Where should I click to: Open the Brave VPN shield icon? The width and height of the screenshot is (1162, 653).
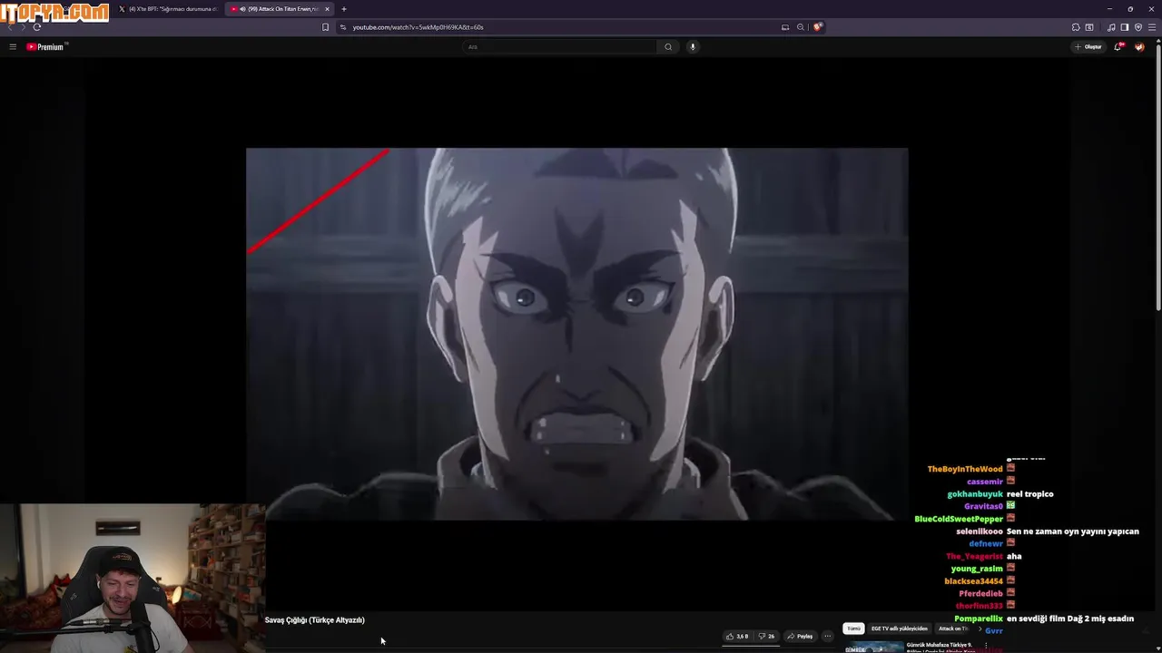pyautogui.click(x=1138, y=27)
